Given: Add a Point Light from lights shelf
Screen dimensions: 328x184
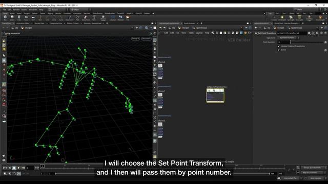Looking at the screenshot, I should coord(282,18).
